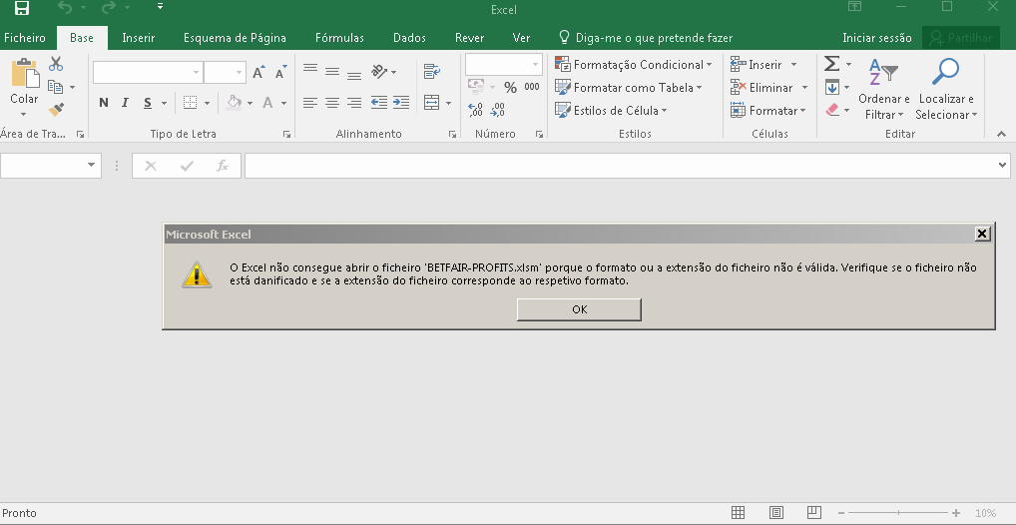The width and height of the screenshot is (1016, 525).
Task: Switch to the Inserir tab
Action: coord(139,38)
